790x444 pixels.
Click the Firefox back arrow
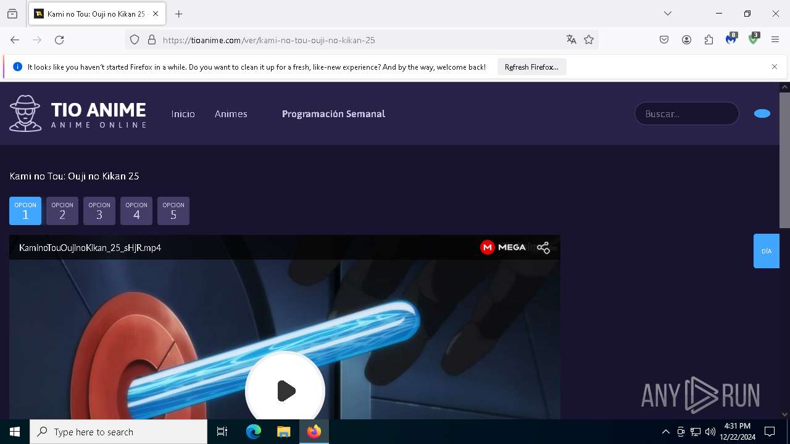(15, 39)
